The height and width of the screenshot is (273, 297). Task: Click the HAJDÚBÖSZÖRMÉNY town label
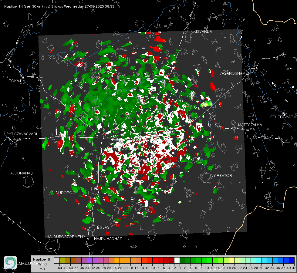66,237
